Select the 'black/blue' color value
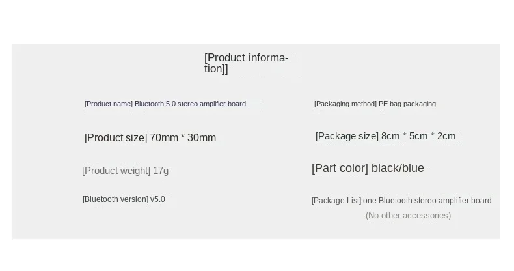 tap(399, 169)
